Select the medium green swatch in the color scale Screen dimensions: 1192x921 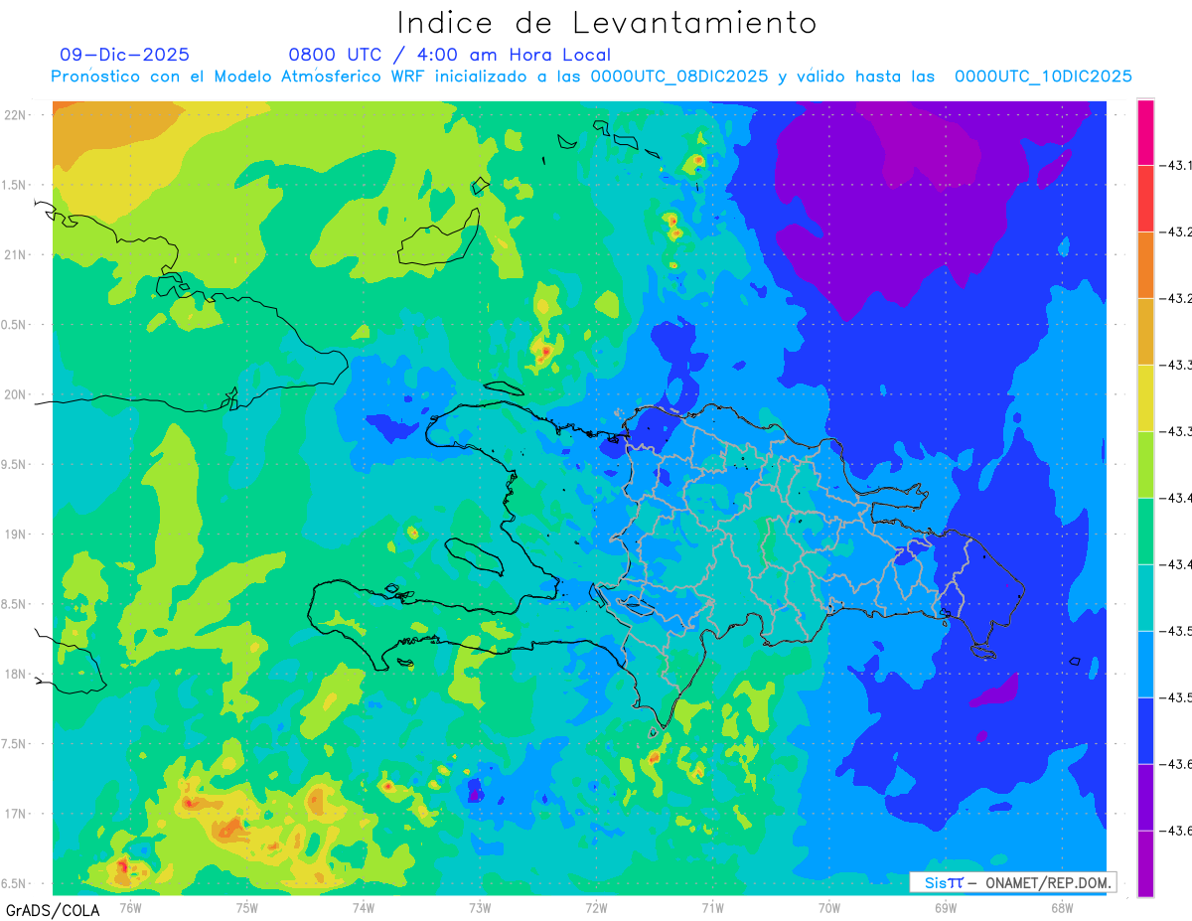pos(1145,532)
